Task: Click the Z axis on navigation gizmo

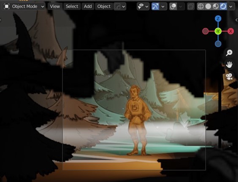Action: point(218,19)
